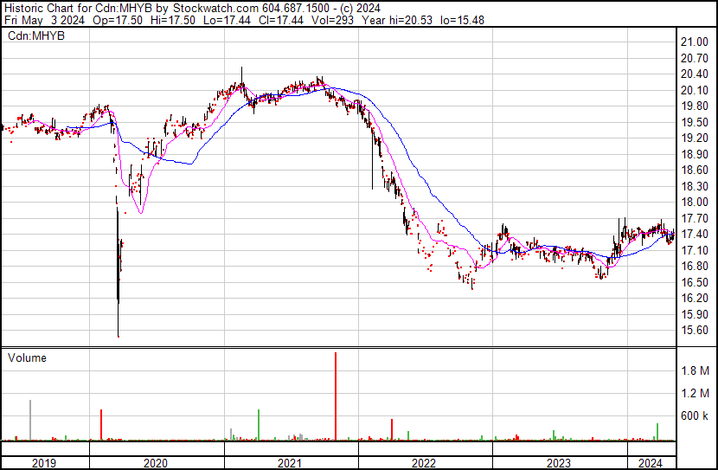Click the 2022 year label on time axis

point(424,463)
